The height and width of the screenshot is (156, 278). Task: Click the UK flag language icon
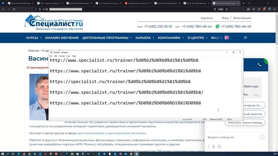pos(227,38)
